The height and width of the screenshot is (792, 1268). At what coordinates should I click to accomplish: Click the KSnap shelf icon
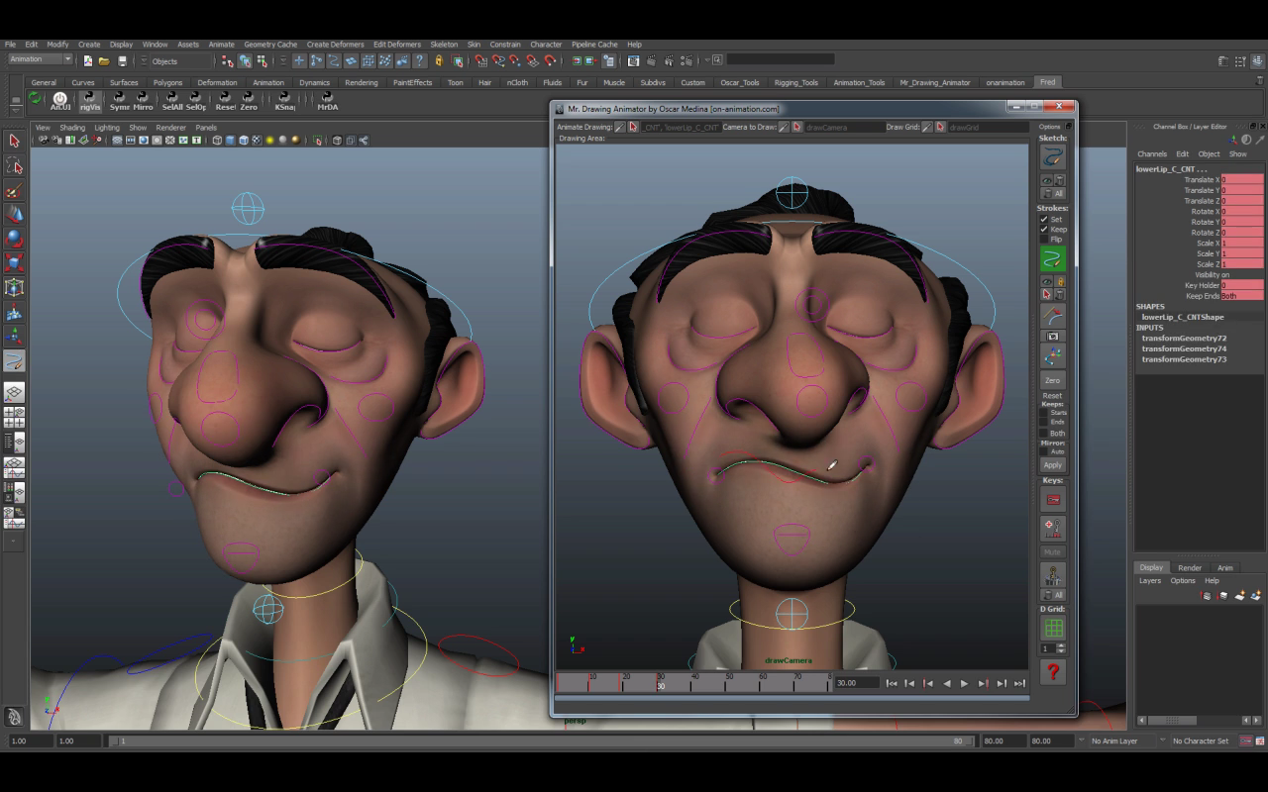(x=285, y=100)
